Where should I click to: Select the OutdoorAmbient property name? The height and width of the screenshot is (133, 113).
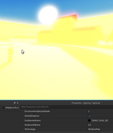[33, 120]
